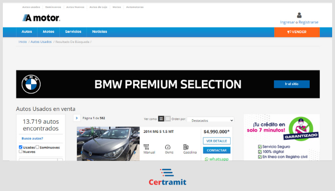Open Automotoras top link
335x191 pixels.
coord(135,7)
